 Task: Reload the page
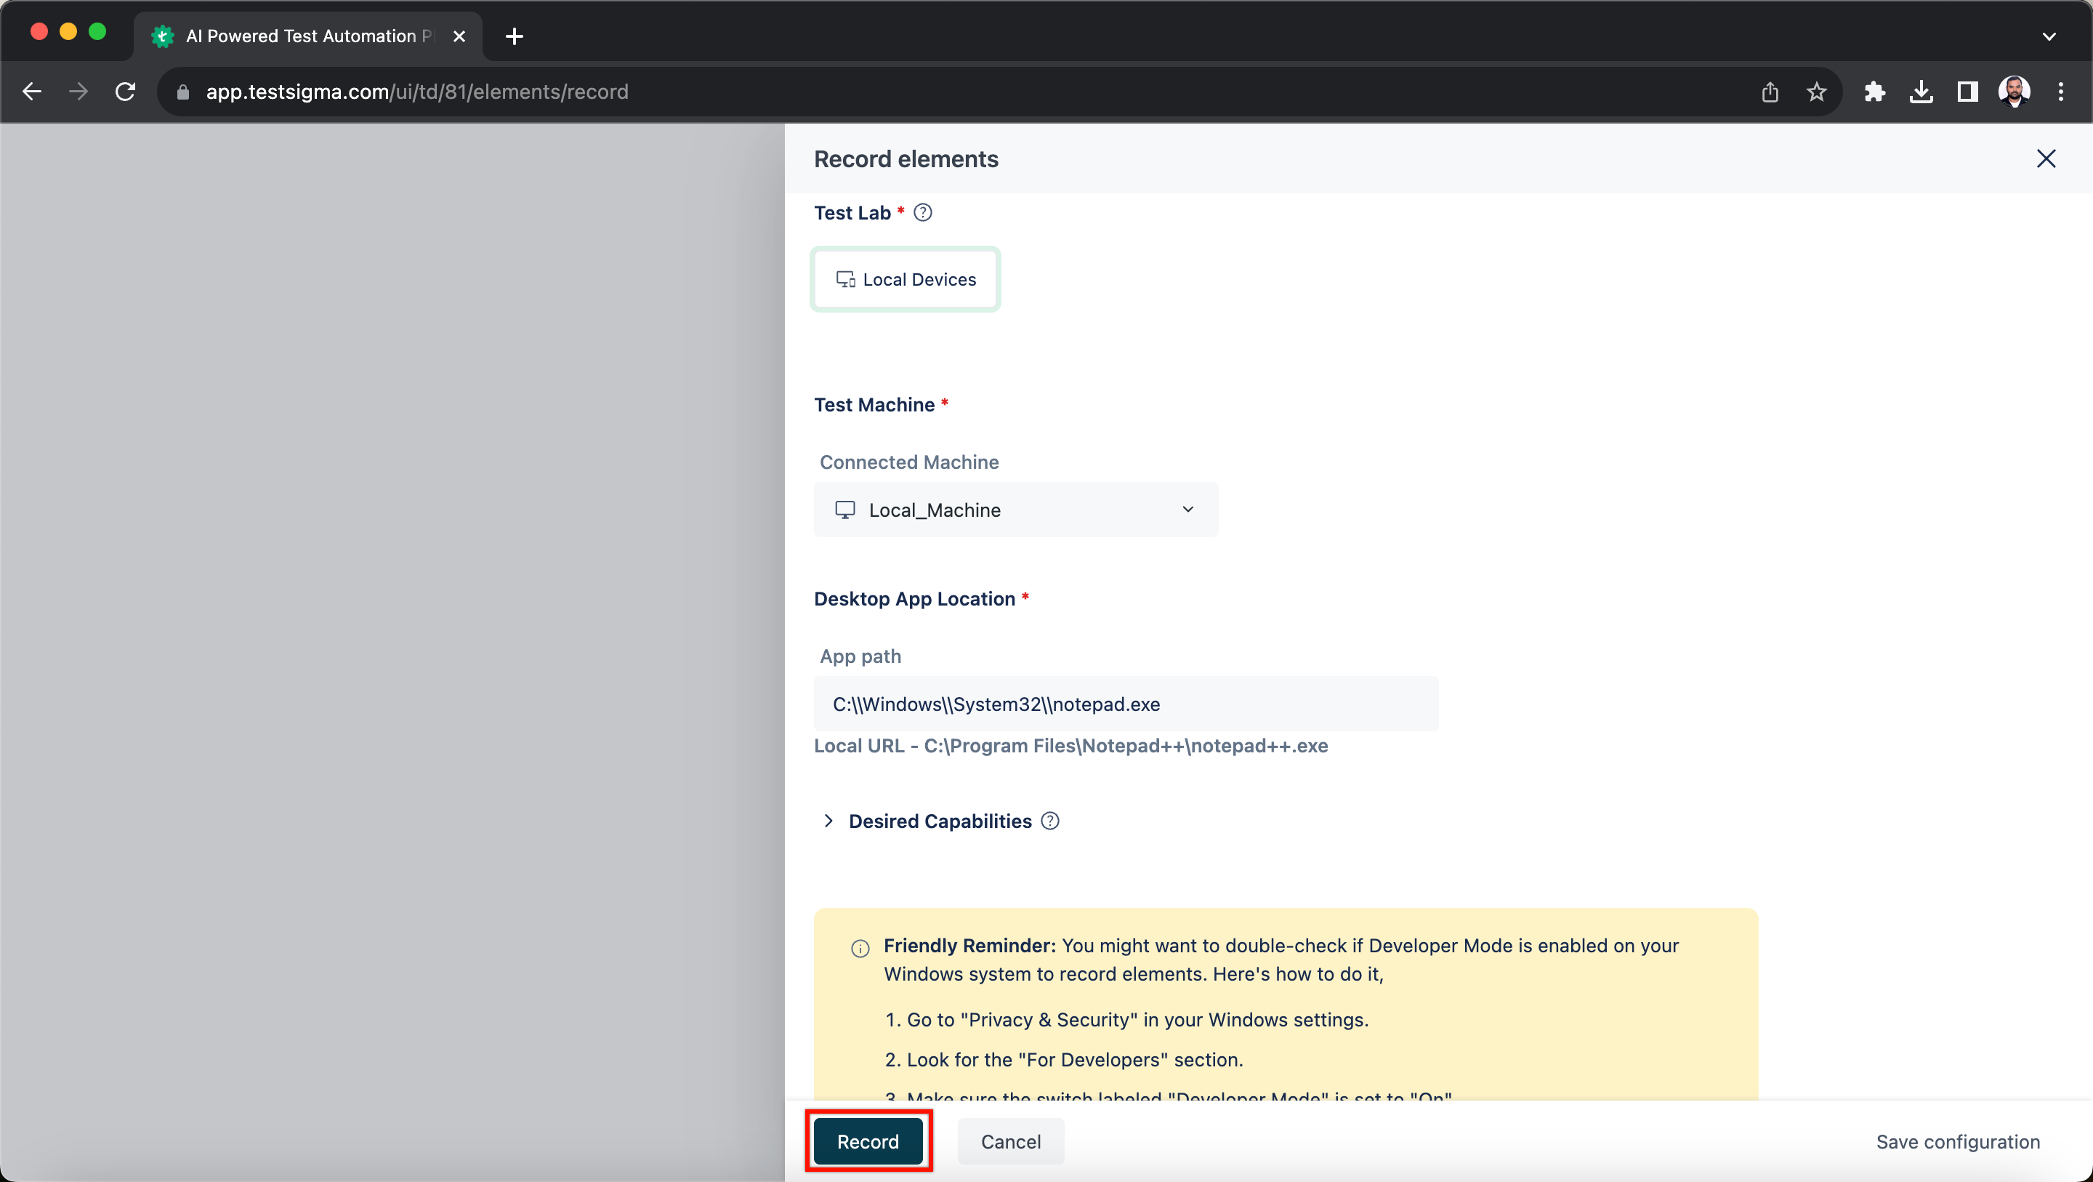tap(125, 92)
